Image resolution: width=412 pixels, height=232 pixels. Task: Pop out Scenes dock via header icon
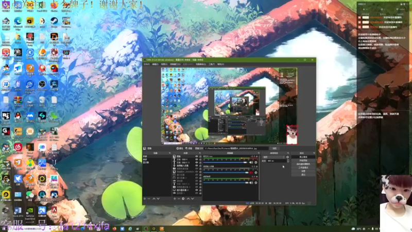(x=169, y=153)
